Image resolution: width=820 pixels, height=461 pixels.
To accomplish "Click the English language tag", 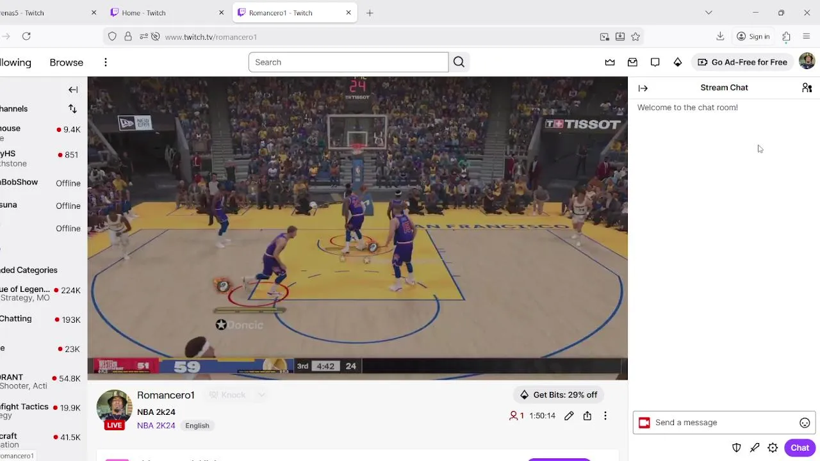I will point(197,426).
